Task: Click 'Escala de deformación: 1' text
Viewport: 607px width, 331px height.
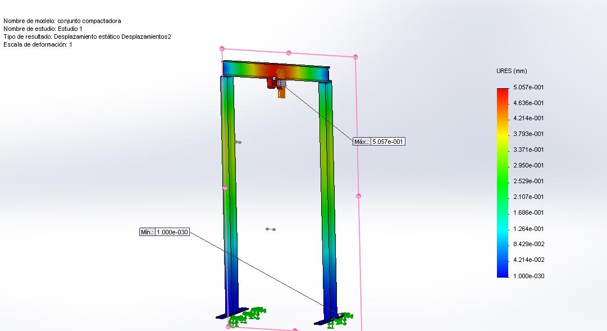Action: 38,44
